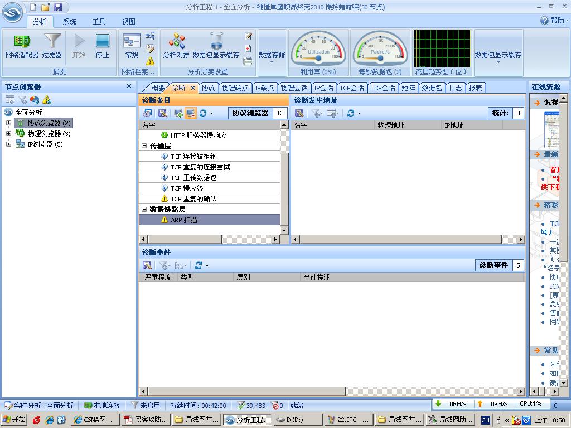Expand the 协议浏览器 tree node
571x428 pixels.
pos(9,123)
